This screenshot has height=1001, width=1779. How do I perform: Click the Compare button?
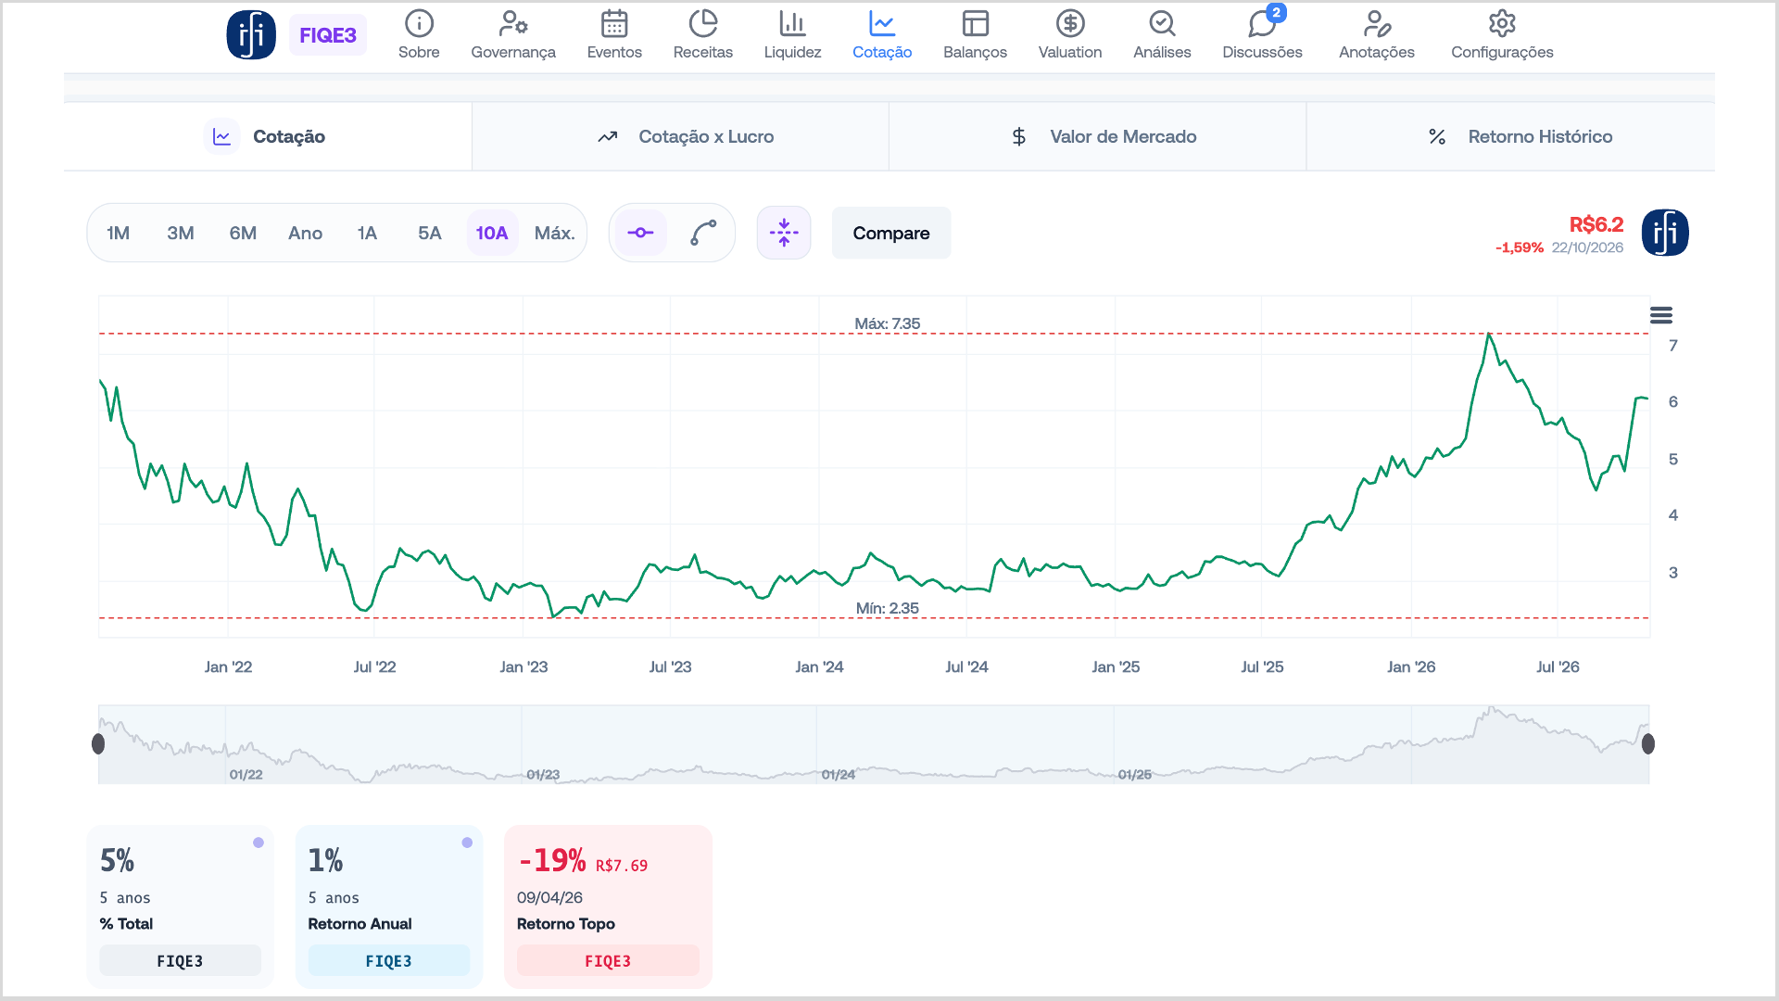[891, 233]
